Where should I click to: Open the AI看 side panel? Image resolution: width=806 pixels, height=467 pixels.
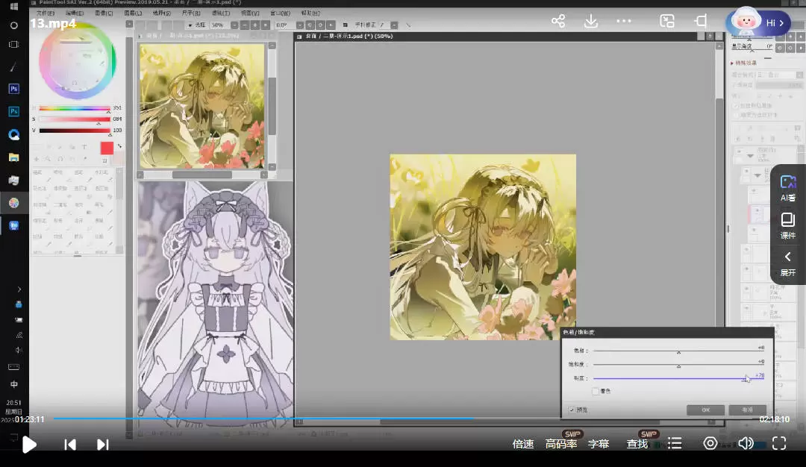[x=788, y=188]
